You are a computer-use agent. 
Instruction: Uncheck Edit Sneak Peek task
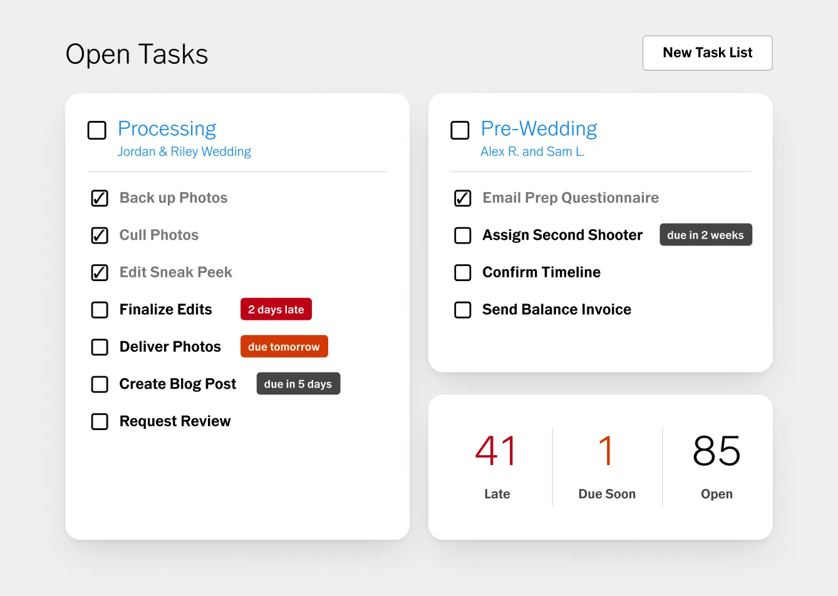click(100, 272)
